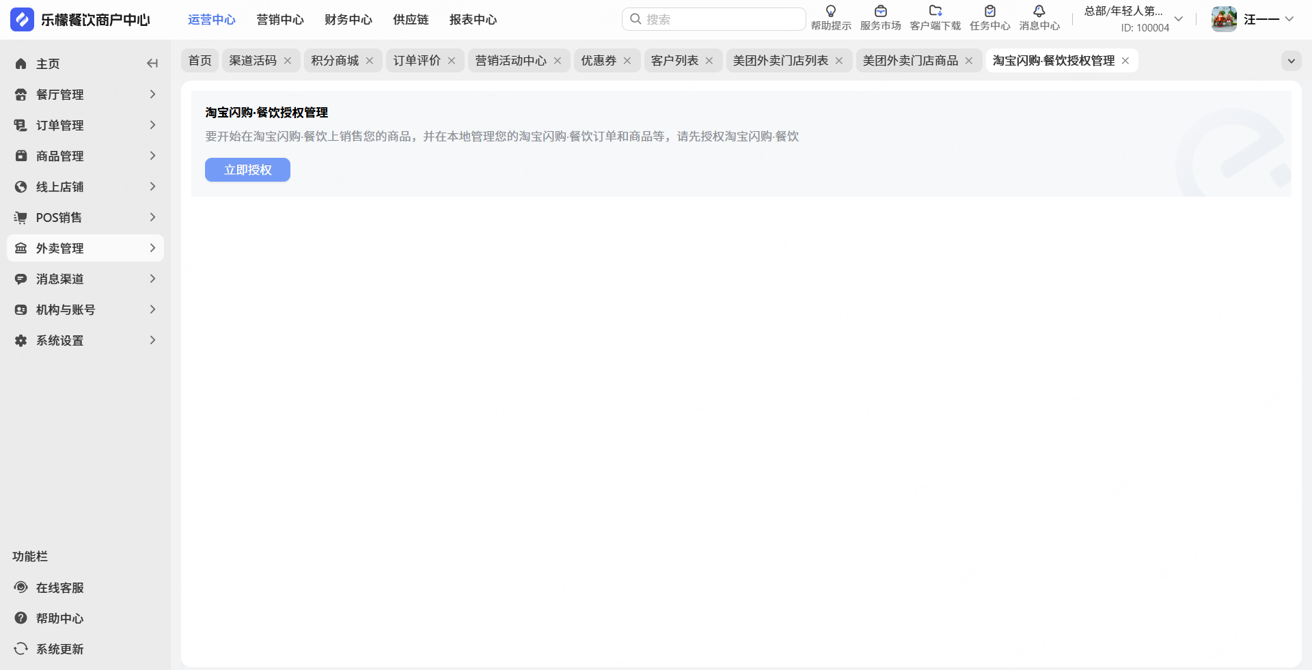This screenshot has width=1312, height=670.
Task: Close the 订单评价 tab
Action: [452, 61]
